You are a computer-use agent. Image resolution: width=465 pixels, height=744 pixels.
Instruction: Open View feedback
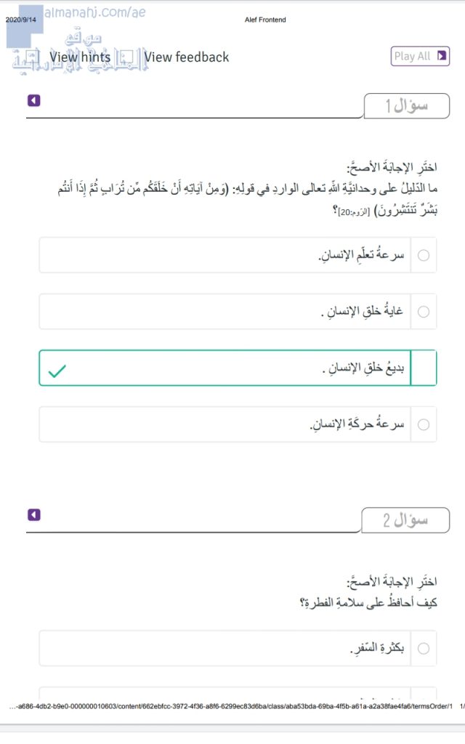coord(186,57)
